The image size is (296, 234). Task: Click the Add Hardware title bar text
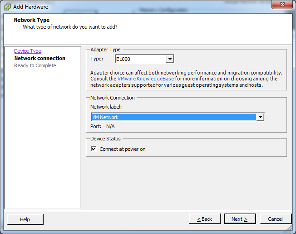point(30,7)
